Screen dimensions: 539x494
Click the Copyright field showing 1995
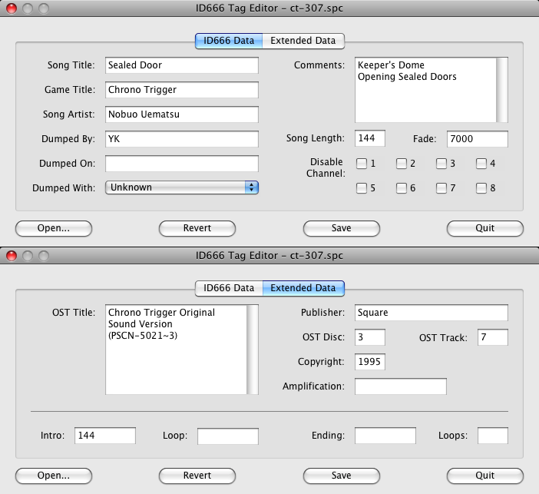370,362
